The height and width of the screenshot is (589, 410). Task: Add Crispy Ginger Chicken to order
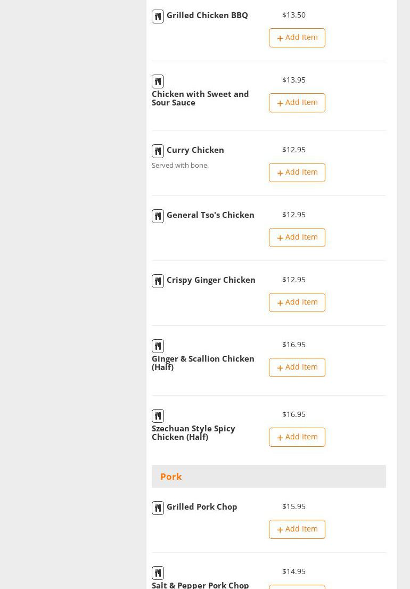point(297,302)
